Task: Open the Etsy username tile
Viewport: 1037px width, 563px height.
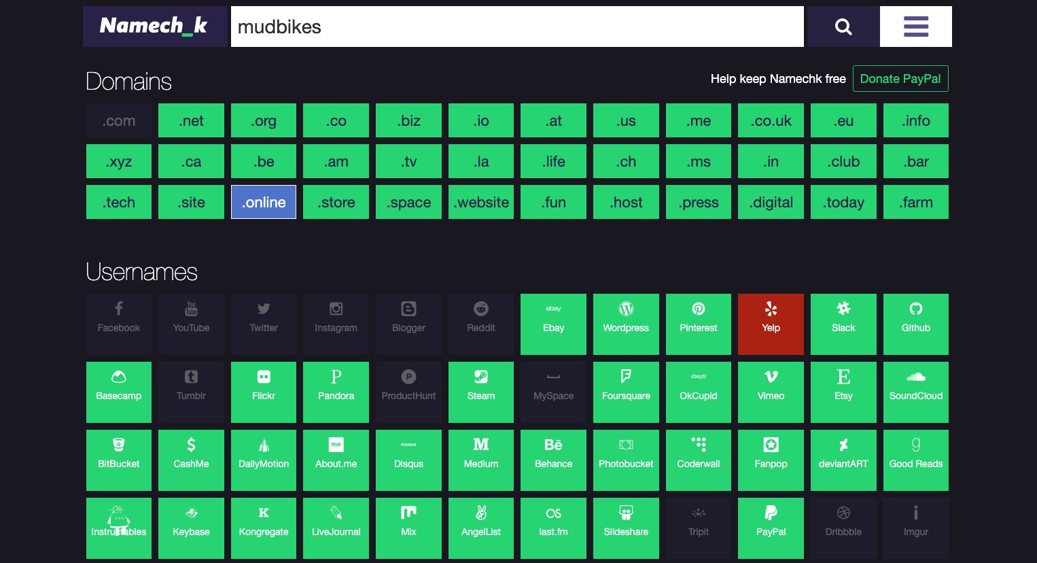Action: coord(843,392)
